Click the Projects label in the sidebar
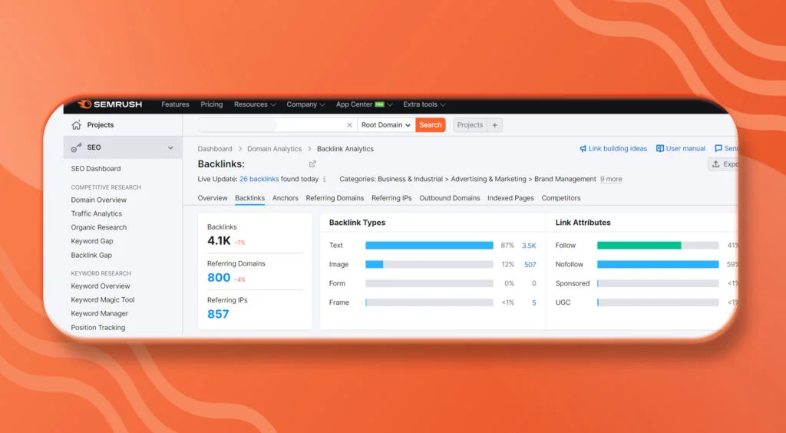786x433 pixels. pyautogui.click(x=101, y=125)
